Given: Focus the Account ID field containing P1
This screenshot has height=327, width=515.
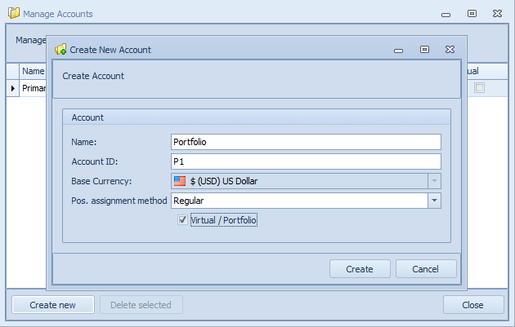Looking at the screenshot, I should click(306, 161).
